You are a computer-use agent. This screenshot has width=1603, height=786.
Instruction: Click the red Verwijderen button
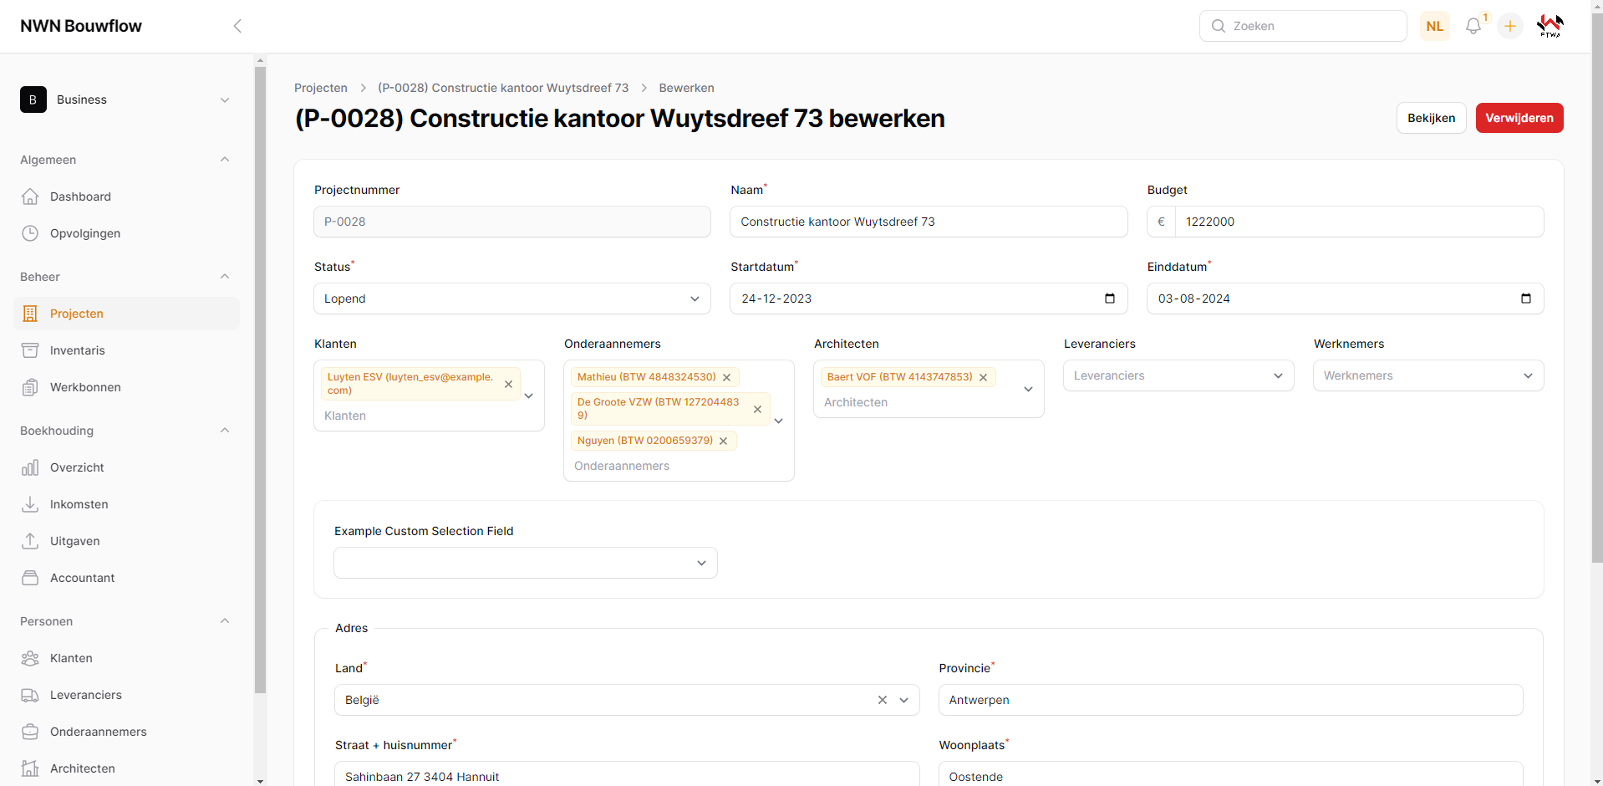click(x=1519, y=118)
